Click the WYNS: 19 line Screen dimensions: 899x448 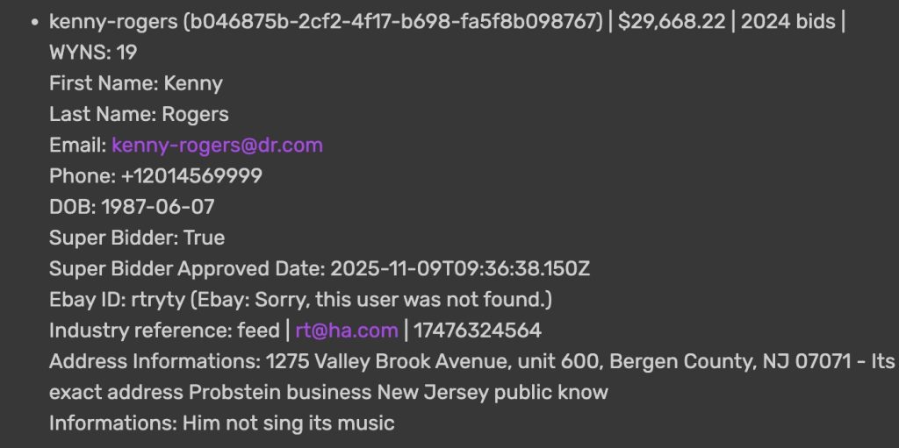[x=93, y=52]
